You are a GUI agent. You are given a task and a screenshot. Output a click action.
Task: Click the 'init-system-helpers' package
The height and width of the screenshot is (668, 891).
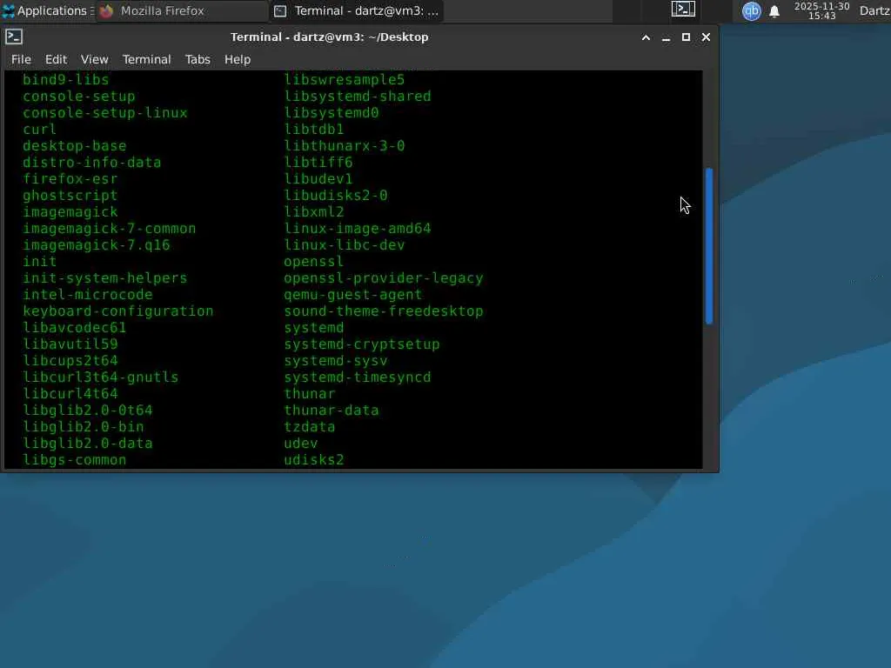click(x=105, y=277)
